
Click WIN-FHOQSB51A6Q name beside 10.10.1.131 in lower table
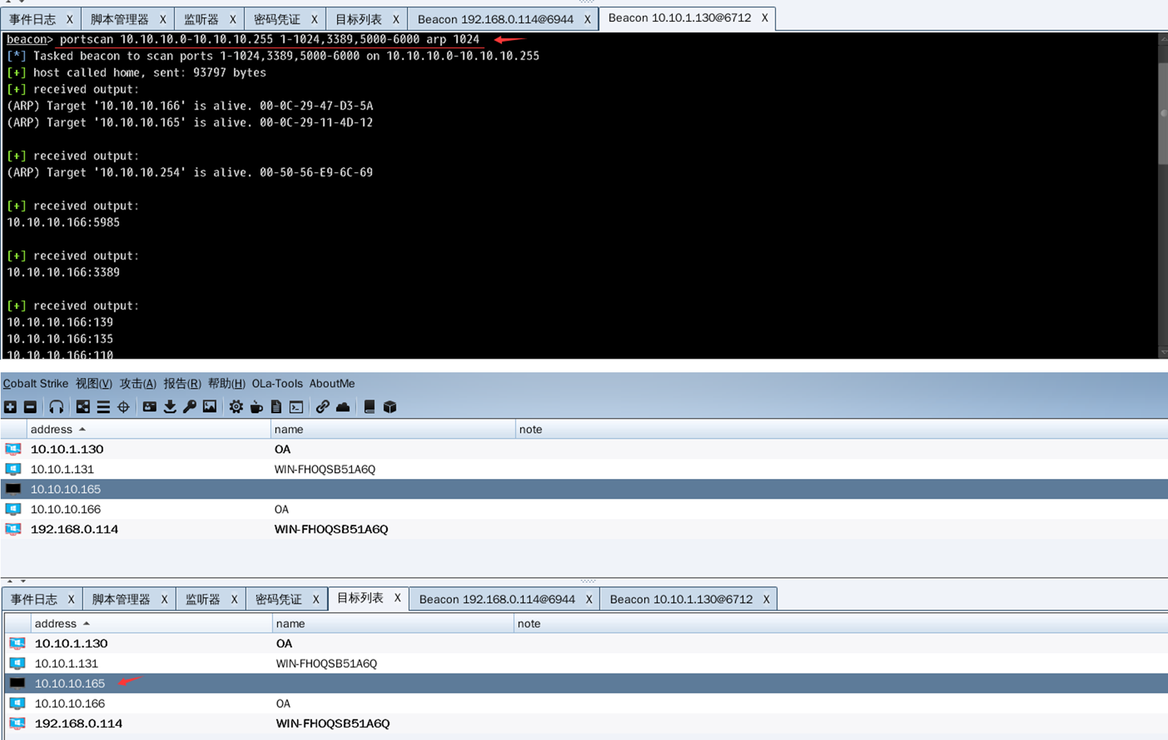(x=326, y=663)
